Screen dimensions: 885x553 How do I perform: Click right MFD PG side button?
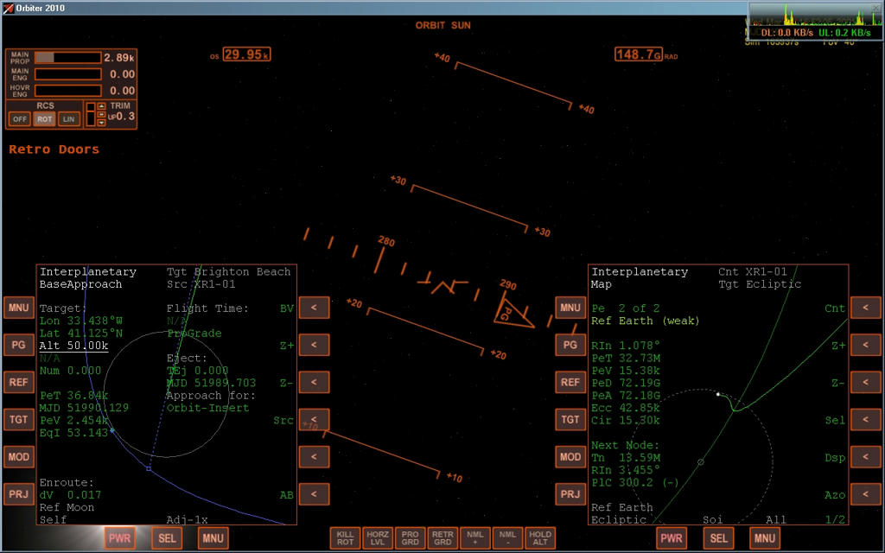pyautogui.click(x=570, y=345)
